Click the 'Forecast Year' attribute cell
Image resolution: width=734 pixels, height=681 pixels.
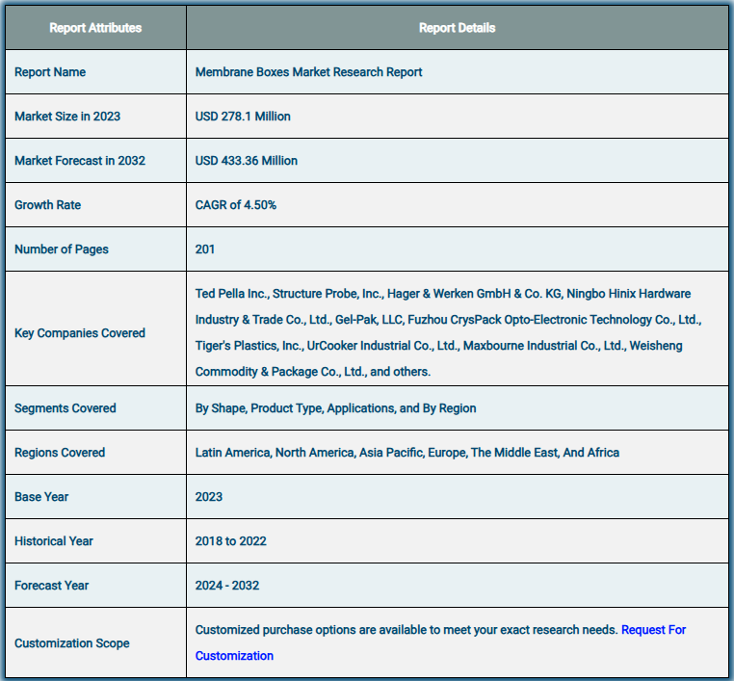tap(95, 586)
